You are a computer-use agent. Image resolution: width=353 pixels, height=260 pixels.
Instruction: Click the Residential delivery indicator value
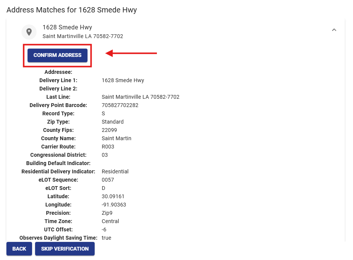[x=115, y=171]
